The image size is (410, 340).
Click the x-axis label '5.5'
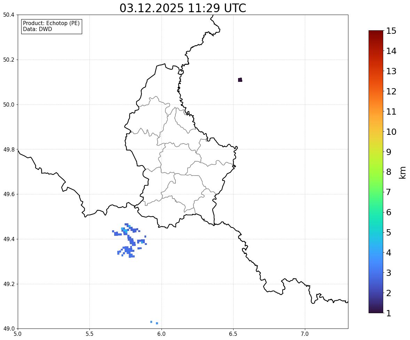[x=89, y=334]
